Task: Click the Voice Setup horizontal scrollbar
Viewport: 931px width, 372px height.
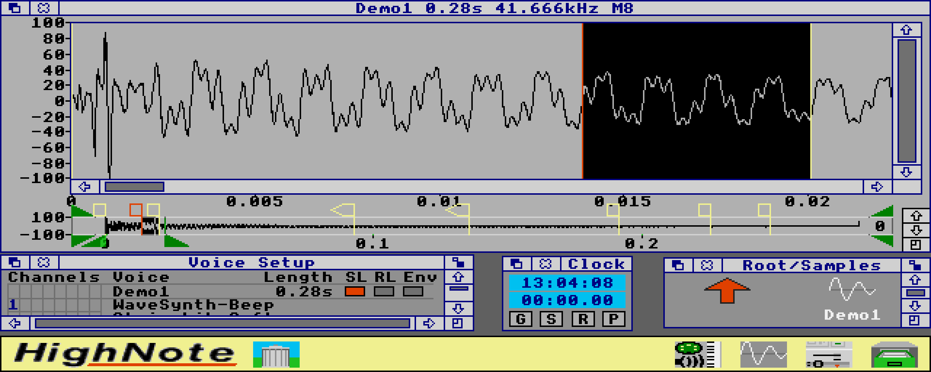Action: pos(222,323)
